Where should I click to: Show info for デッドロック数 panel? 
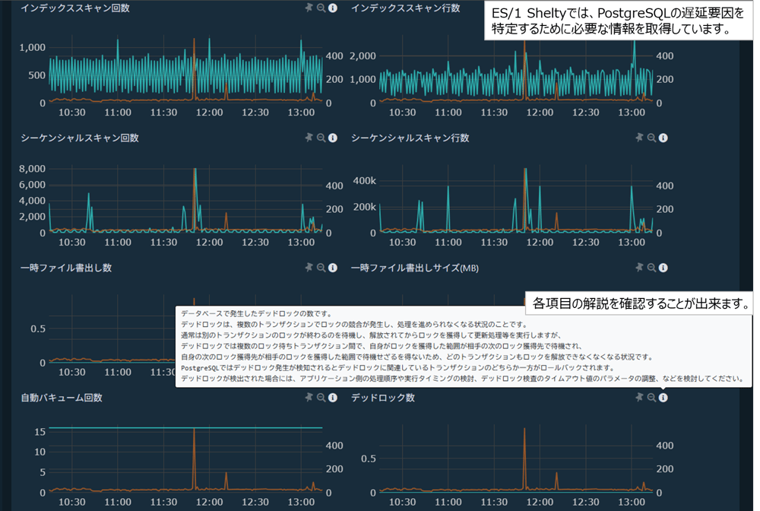pyautogui.click(x=663, y=396)
